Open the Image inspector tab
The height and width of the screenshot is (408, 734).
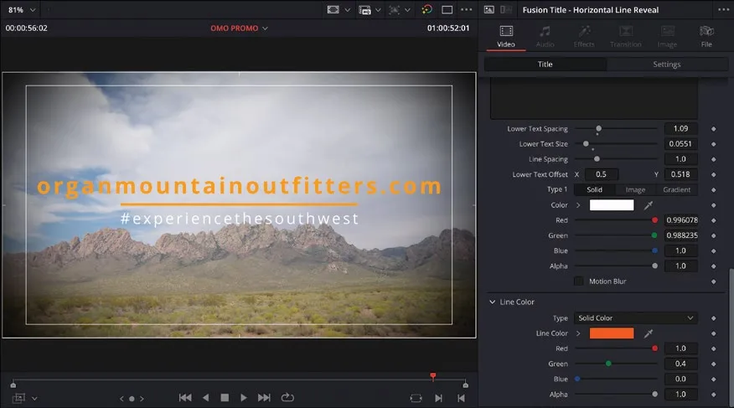[667, 37]
